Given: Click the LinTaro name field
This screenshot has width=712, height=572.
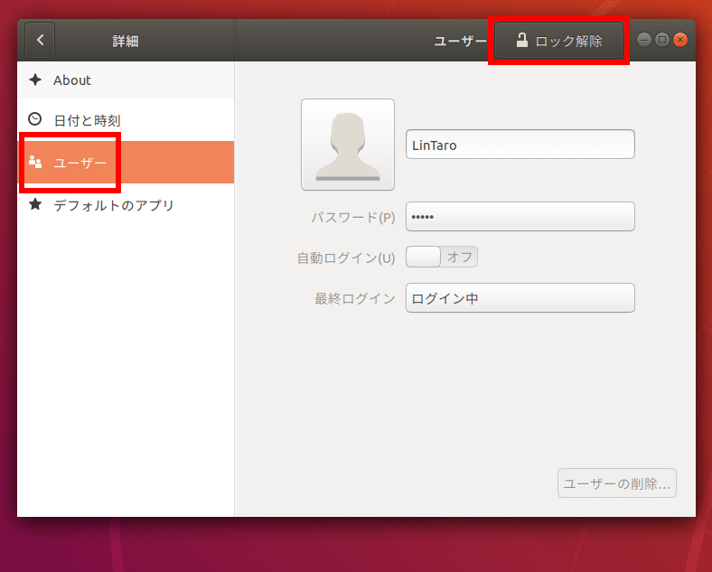Looking at the screenshot, I should point(520,145).
